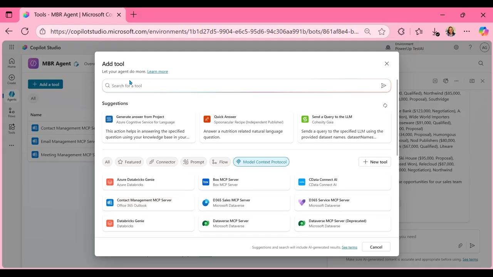The height and width of the screenshot is (277, 493).
Task: Open the browser downloads icon
Action: pos(436,32)
